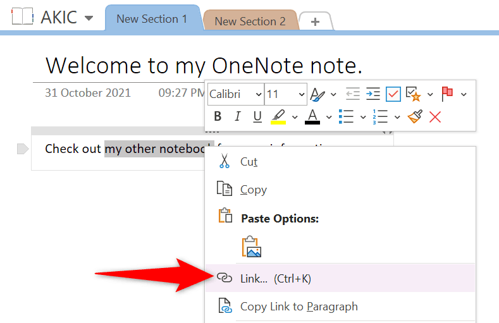This screenshot has height=323, width=499.
Task: Click the Styles paintbrush icon
Action: pos(317,94)
